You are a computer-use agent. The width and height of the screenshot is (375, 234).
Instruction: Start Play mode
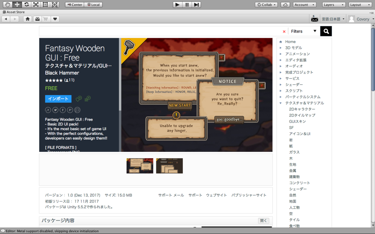(178, 4)
